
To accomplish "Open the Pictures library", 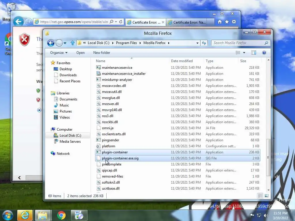I will 65,111.
